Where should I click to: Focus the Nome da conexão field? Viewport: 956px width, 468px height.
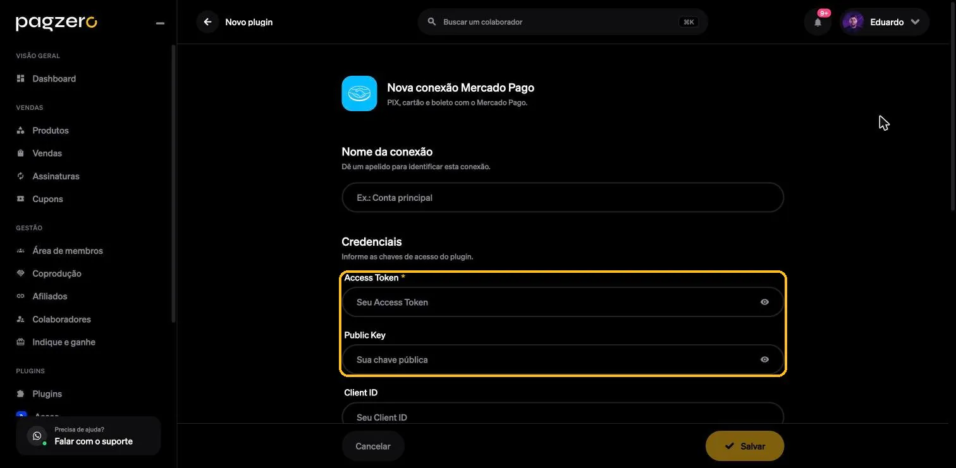[563, 198]
